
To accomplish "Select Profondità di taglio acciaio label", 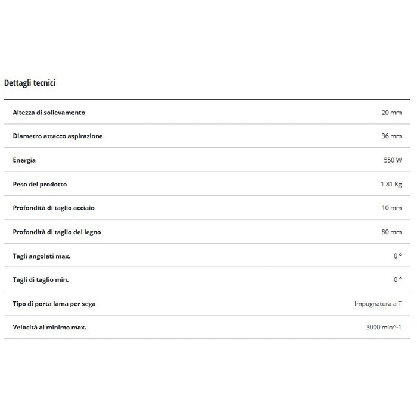I will (x=54, y=208).
